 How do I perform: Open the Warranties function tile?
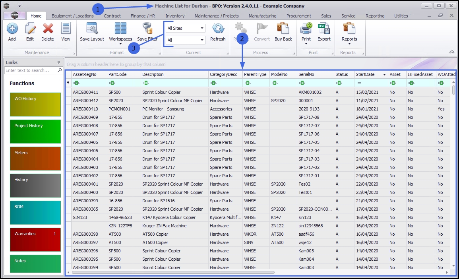click(35, 240)
